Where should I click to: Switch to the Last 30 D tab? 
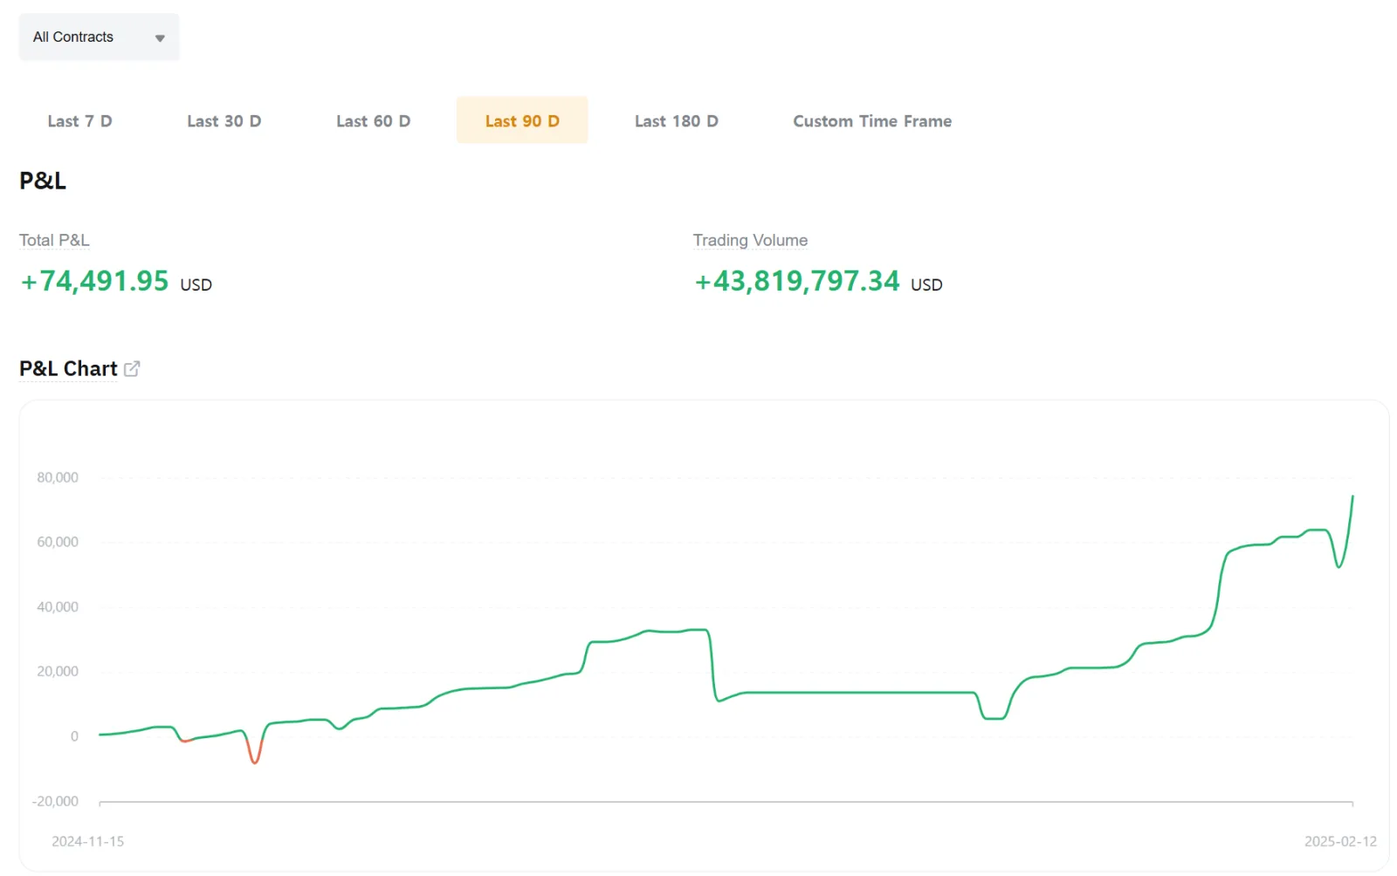224,120
